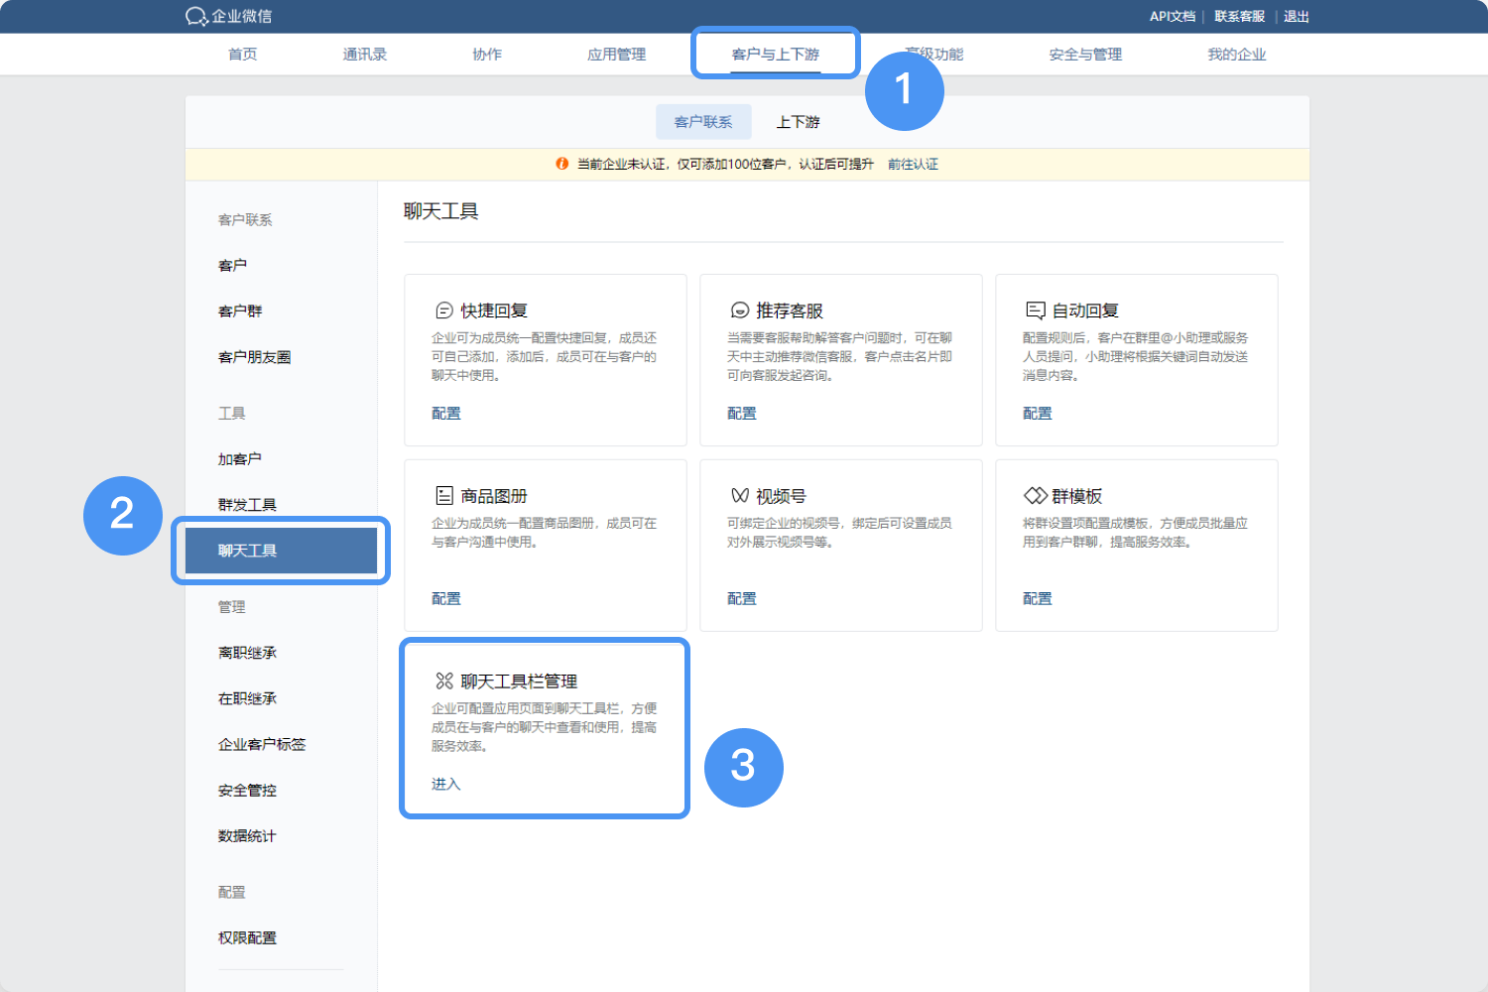Open 群发工具 in the sidebar
The height and width of the screenshot is (992, 1488).
tap(247, 505)
